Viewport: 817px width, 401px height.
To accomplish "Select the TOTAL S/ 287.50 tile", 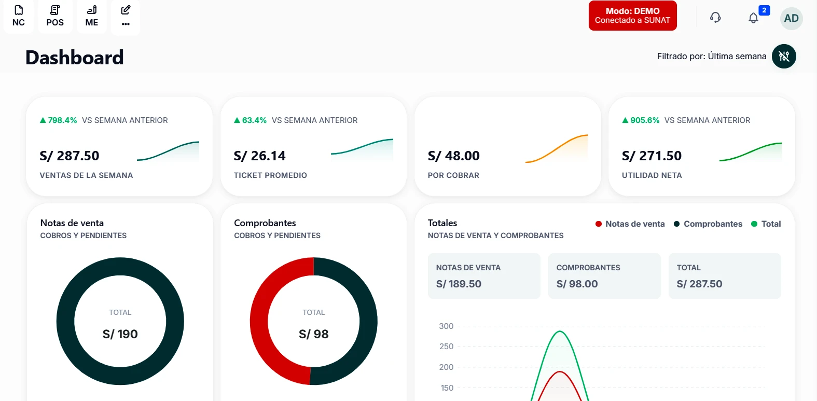I will [725, 276].
